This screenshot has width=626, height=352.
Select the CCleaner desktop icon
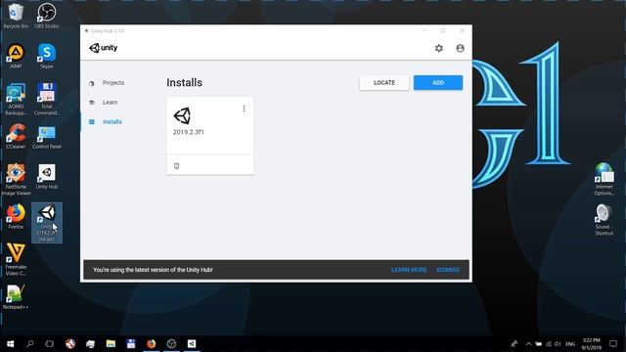tap(16, 137)
